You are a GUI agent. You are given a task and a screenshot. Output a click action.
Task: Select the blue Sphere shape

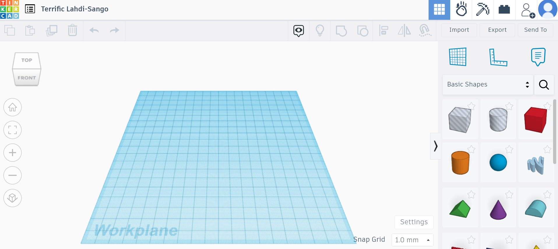point(498,163)
